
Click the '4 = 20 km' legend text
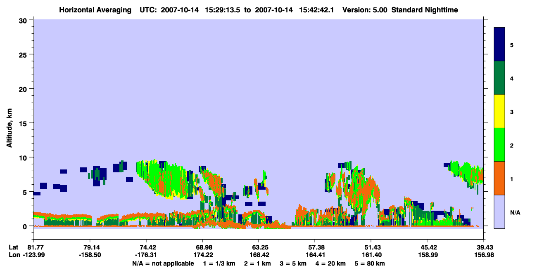pos(331,263)
